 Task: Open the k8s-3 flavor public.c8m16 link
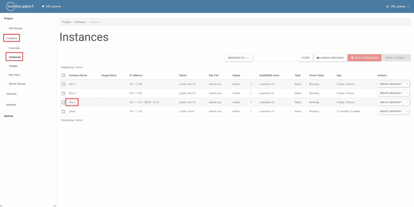pyautogui.click(x=187, y=84)
